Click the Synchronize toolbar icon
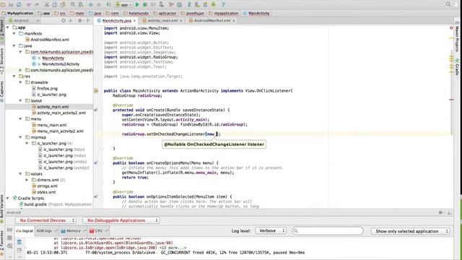Image resolution: width=462 pixels, height=260 pixels. click(19, 4)
